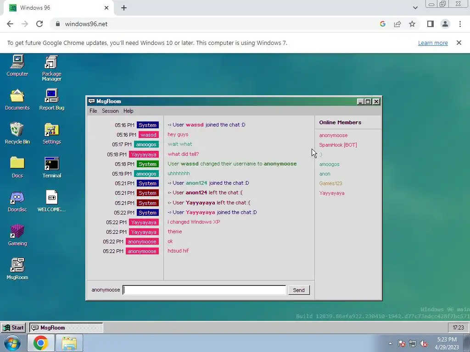Open the Chrome profile avatar

coord(445,24)
